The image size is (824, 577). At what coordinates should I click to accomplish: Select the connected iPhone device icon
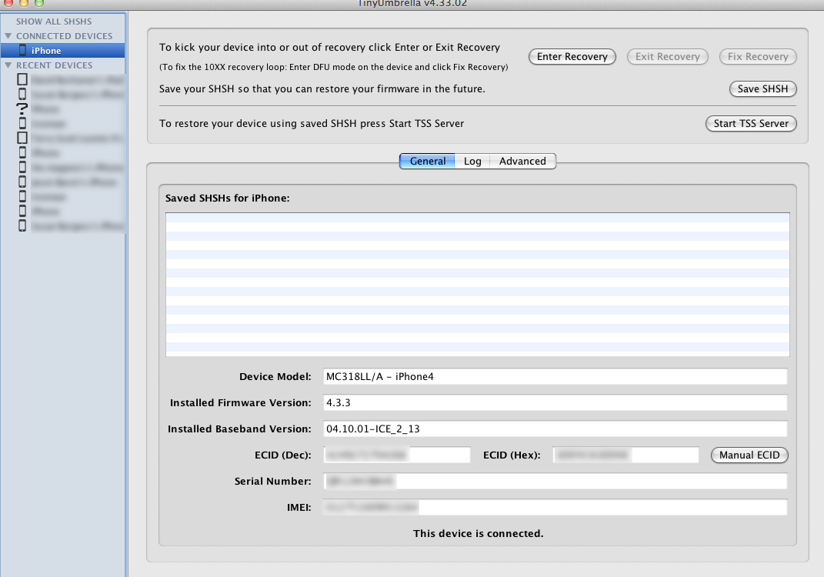coord(22,51)
